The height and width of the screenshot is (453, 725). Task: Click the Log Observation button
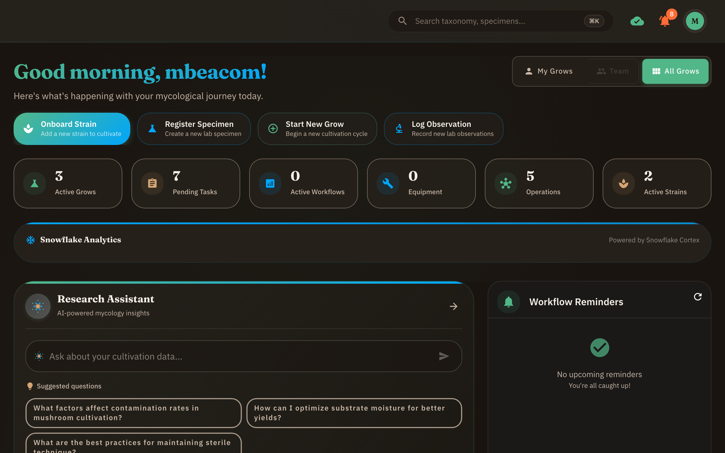point(443,129)
